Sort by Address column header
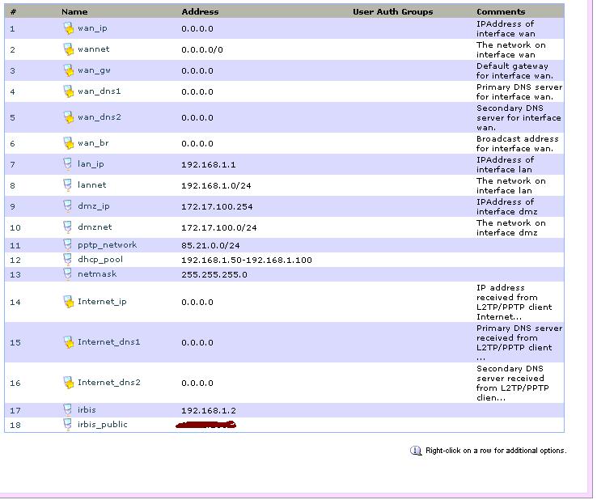Screen dimensions: 597x500 point(200,12)
